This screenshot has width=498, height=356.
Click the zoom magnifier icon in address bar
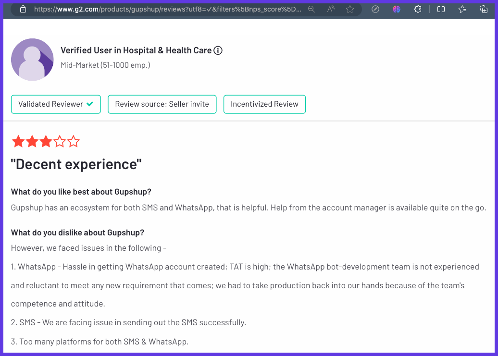(x=311, y=9)
